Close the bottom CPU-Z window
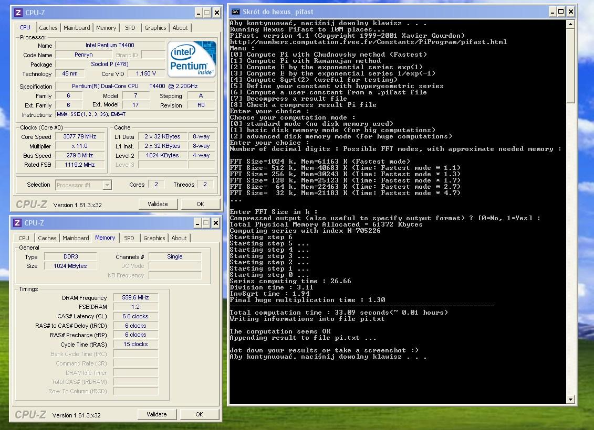Viewport: 594px width, 430px height. coord(215,223)
